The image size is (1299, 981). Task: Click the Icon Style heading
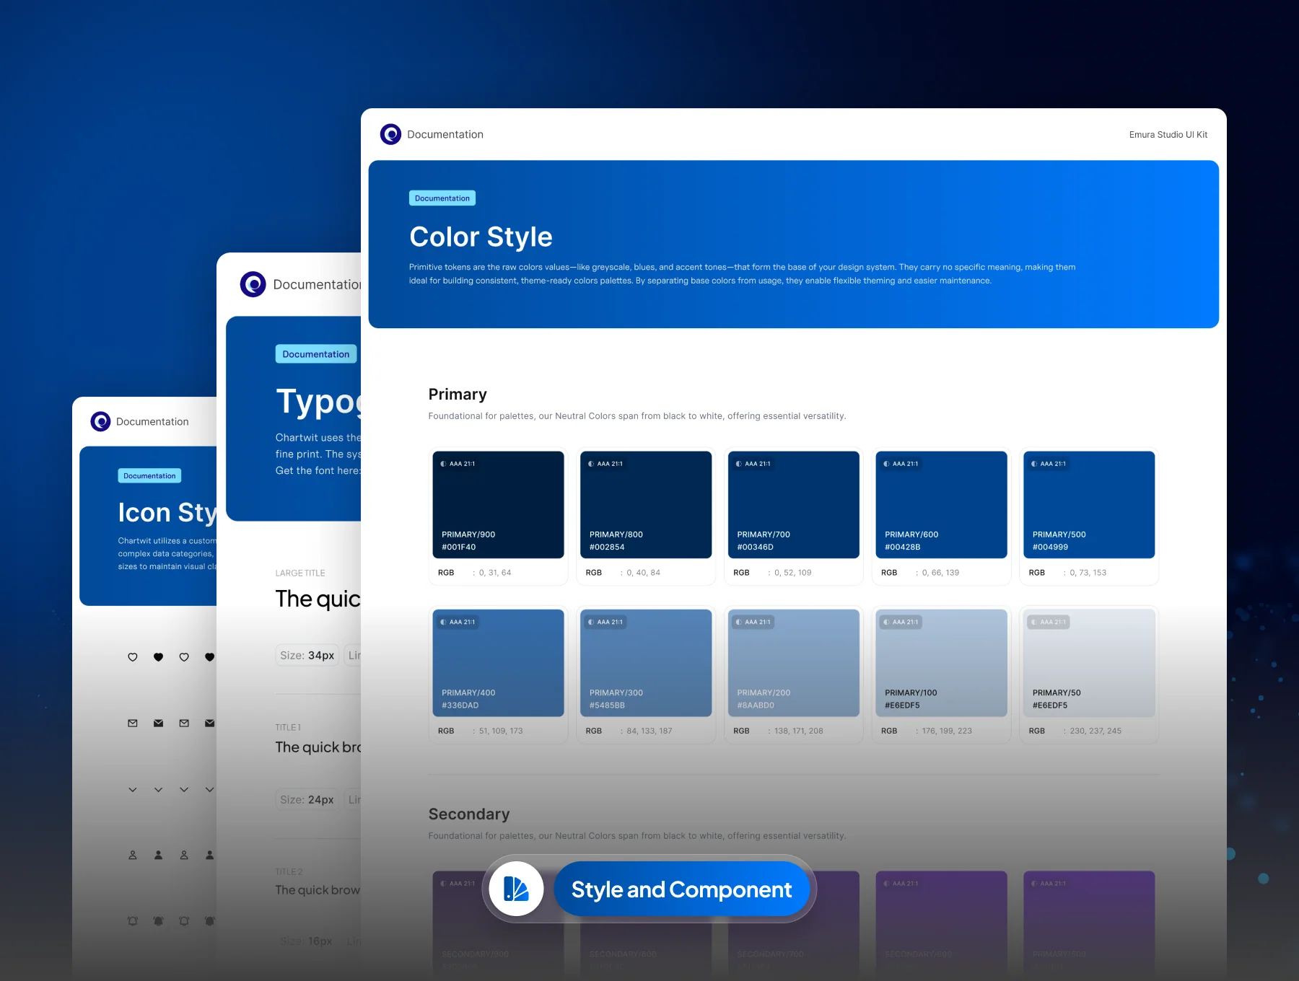pos(167,513)
